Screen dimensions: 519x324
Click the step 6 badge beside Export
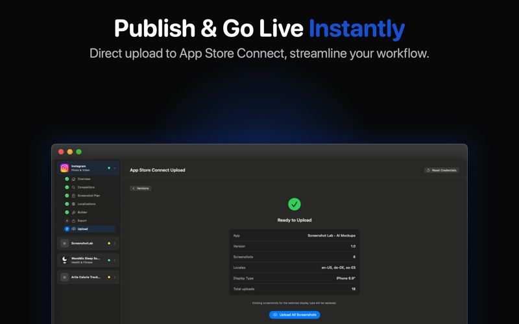pyautogui.click(x=67, y=220)
